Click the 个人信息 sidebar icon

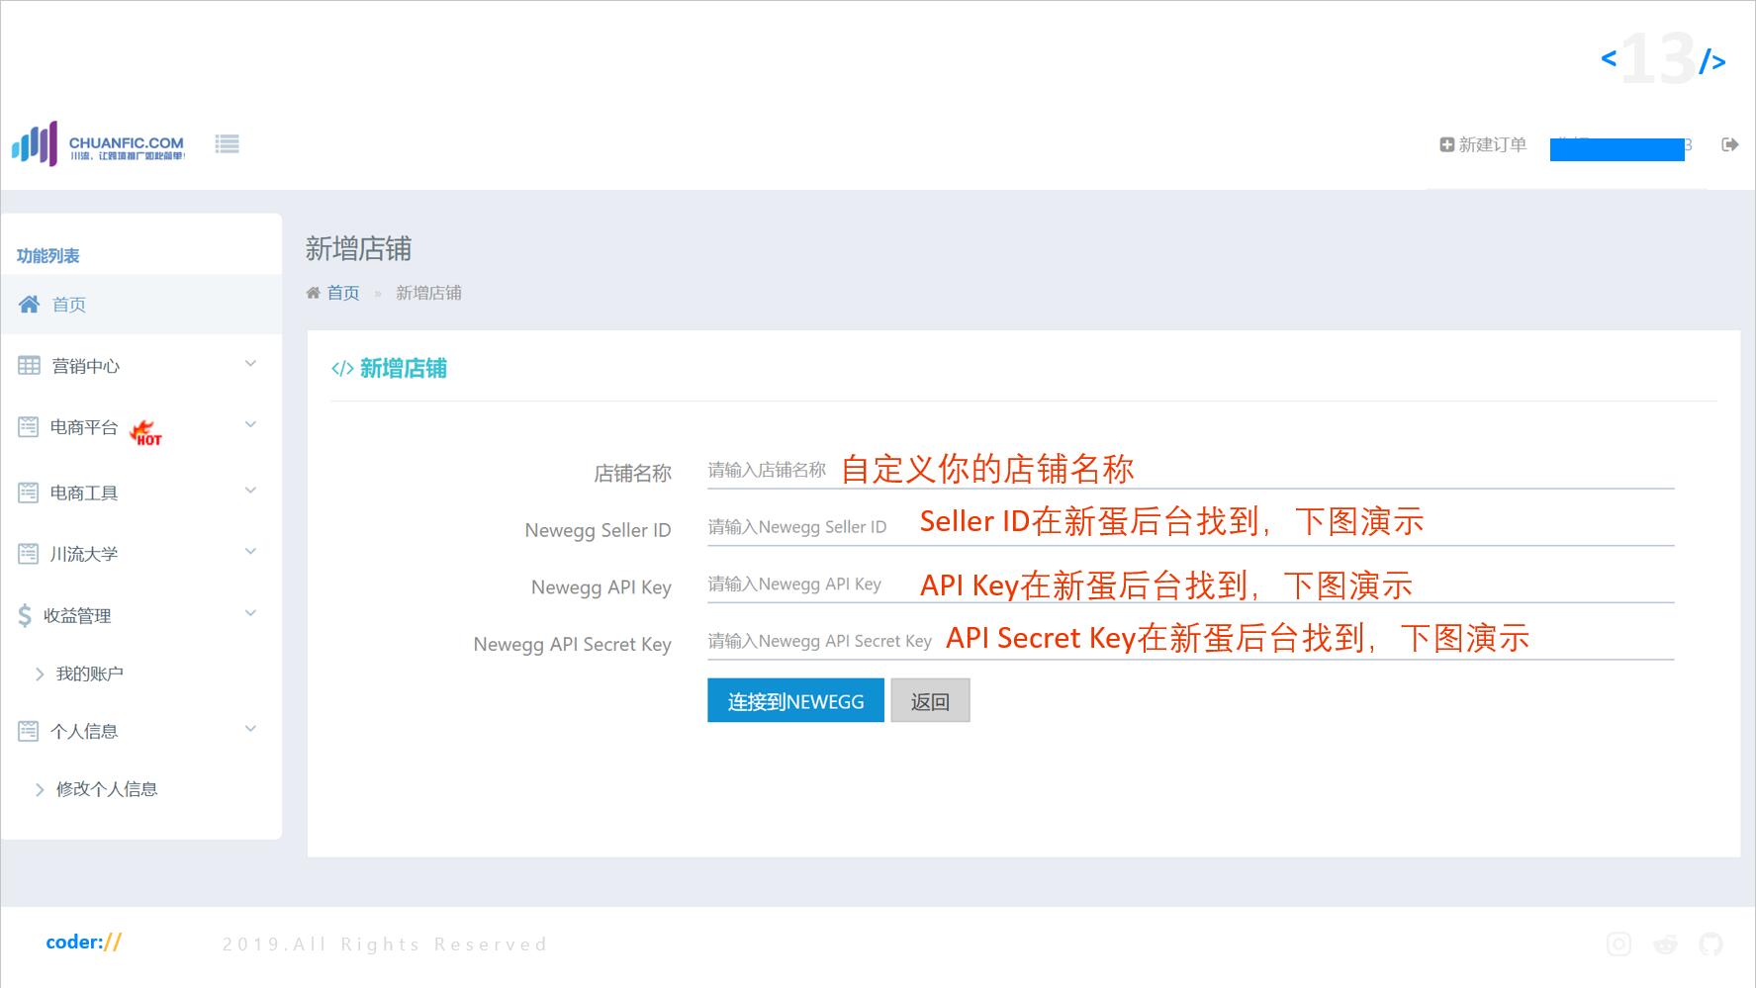point(29,731)
